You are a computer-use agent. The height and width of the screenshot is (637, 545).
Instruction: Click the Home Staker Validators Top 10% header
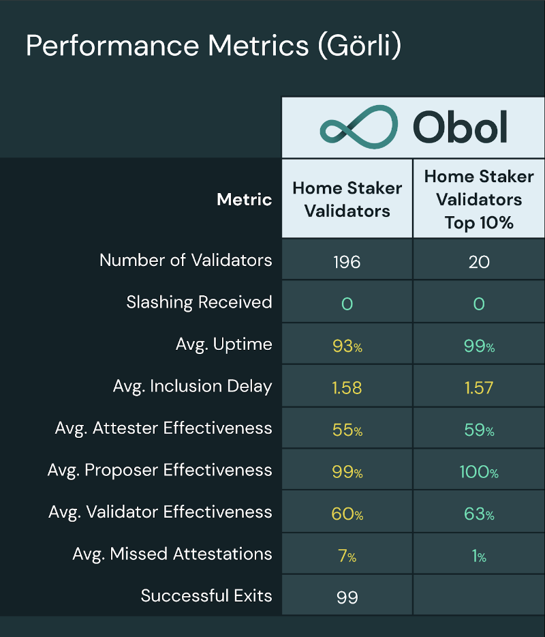click(479, 199)
